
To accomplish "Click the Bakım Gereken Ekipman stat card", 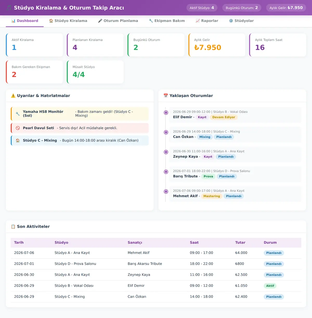I will [x=34, y=72].
